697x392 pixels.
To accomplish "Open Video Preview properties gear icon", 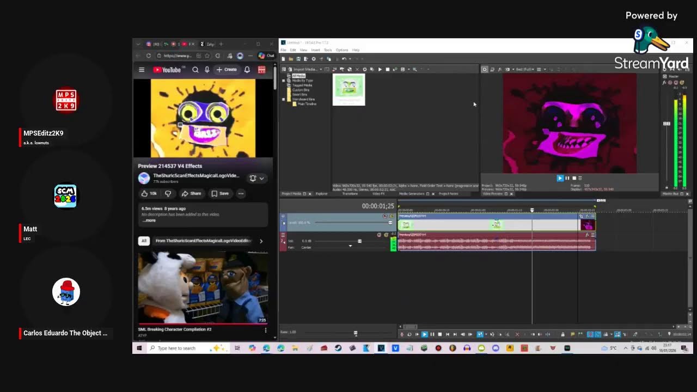I will (x=485, y=69).
